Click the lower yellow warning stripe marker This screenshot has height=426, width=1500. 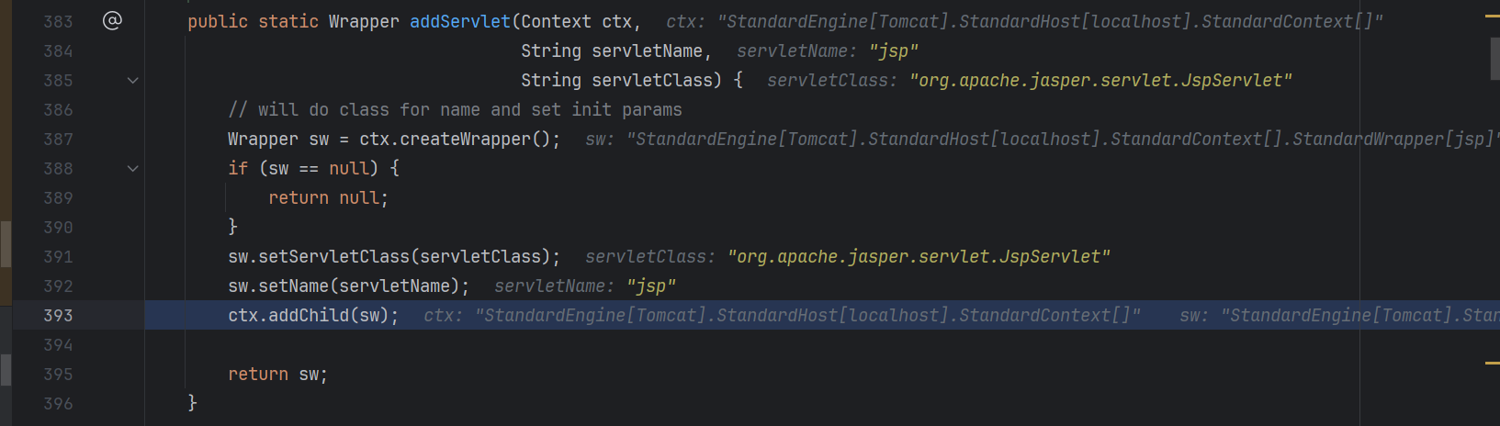1492,364
